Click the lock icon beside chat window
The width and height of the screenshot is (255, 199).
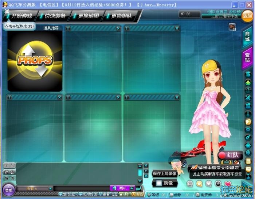pyautogui.click(x=146, y=176)
